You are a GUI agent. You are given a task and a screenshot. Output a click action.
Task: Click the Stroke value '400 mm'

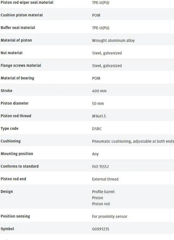[99, 91]
